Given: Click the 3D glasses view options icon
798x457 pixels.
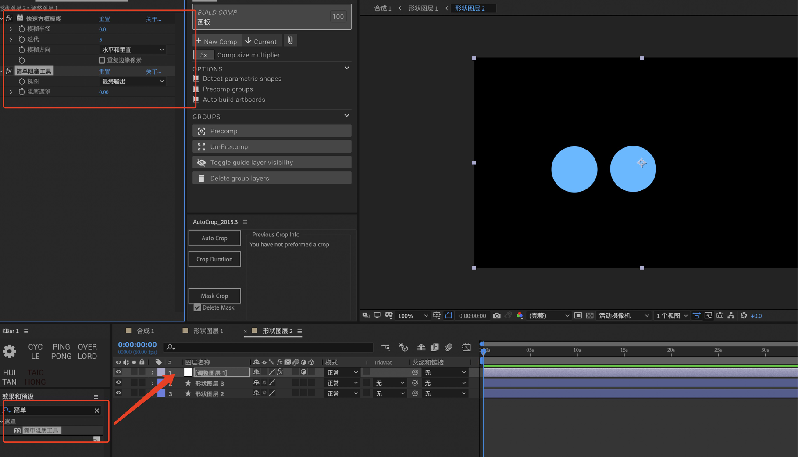Looking at the screenshot, I should [388, 316].
